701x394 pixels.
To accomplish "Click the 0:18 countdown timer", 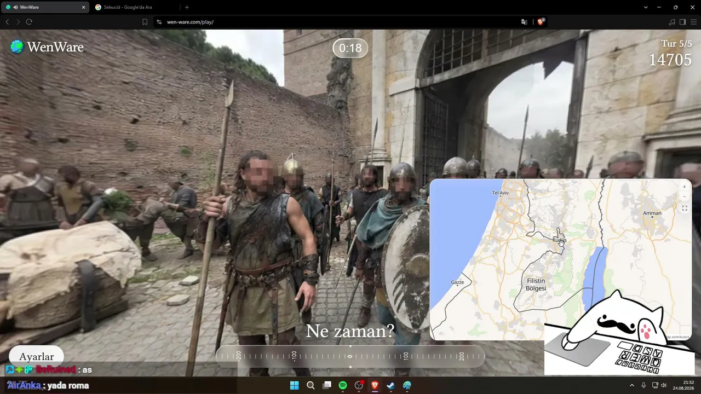I will pos(350,48).
